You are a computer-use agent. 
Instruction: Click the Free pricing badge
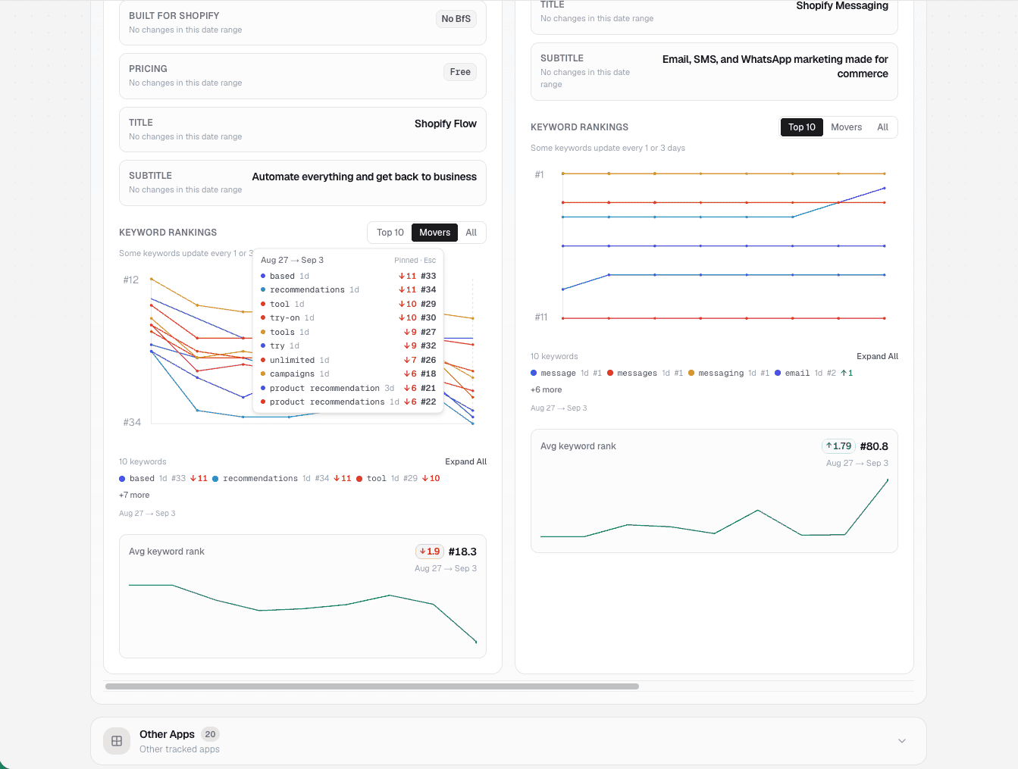(460, 72)
